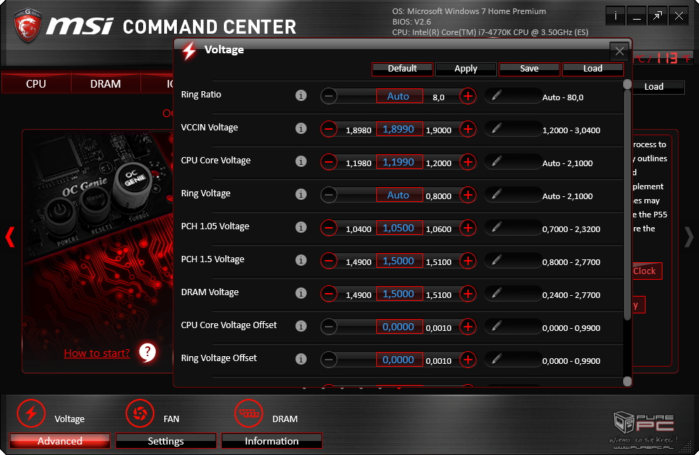Click the CPU Core Voltage value 1,1990
The width and height of the screenshot is (699, 455).
[x=399, y=162]
